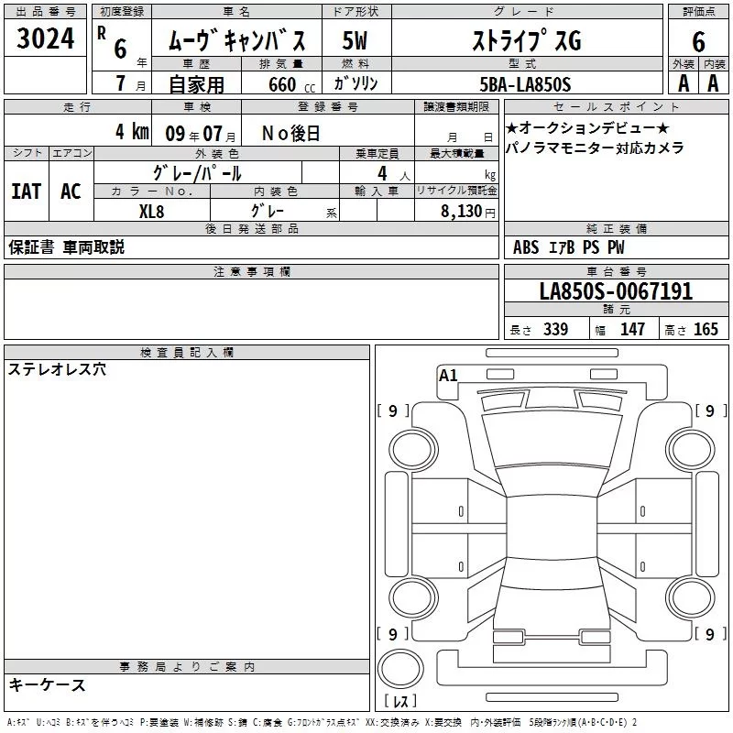Click the front-left wheel circle in diagram
The image size is (733, 733).
[x=413, y=450]
